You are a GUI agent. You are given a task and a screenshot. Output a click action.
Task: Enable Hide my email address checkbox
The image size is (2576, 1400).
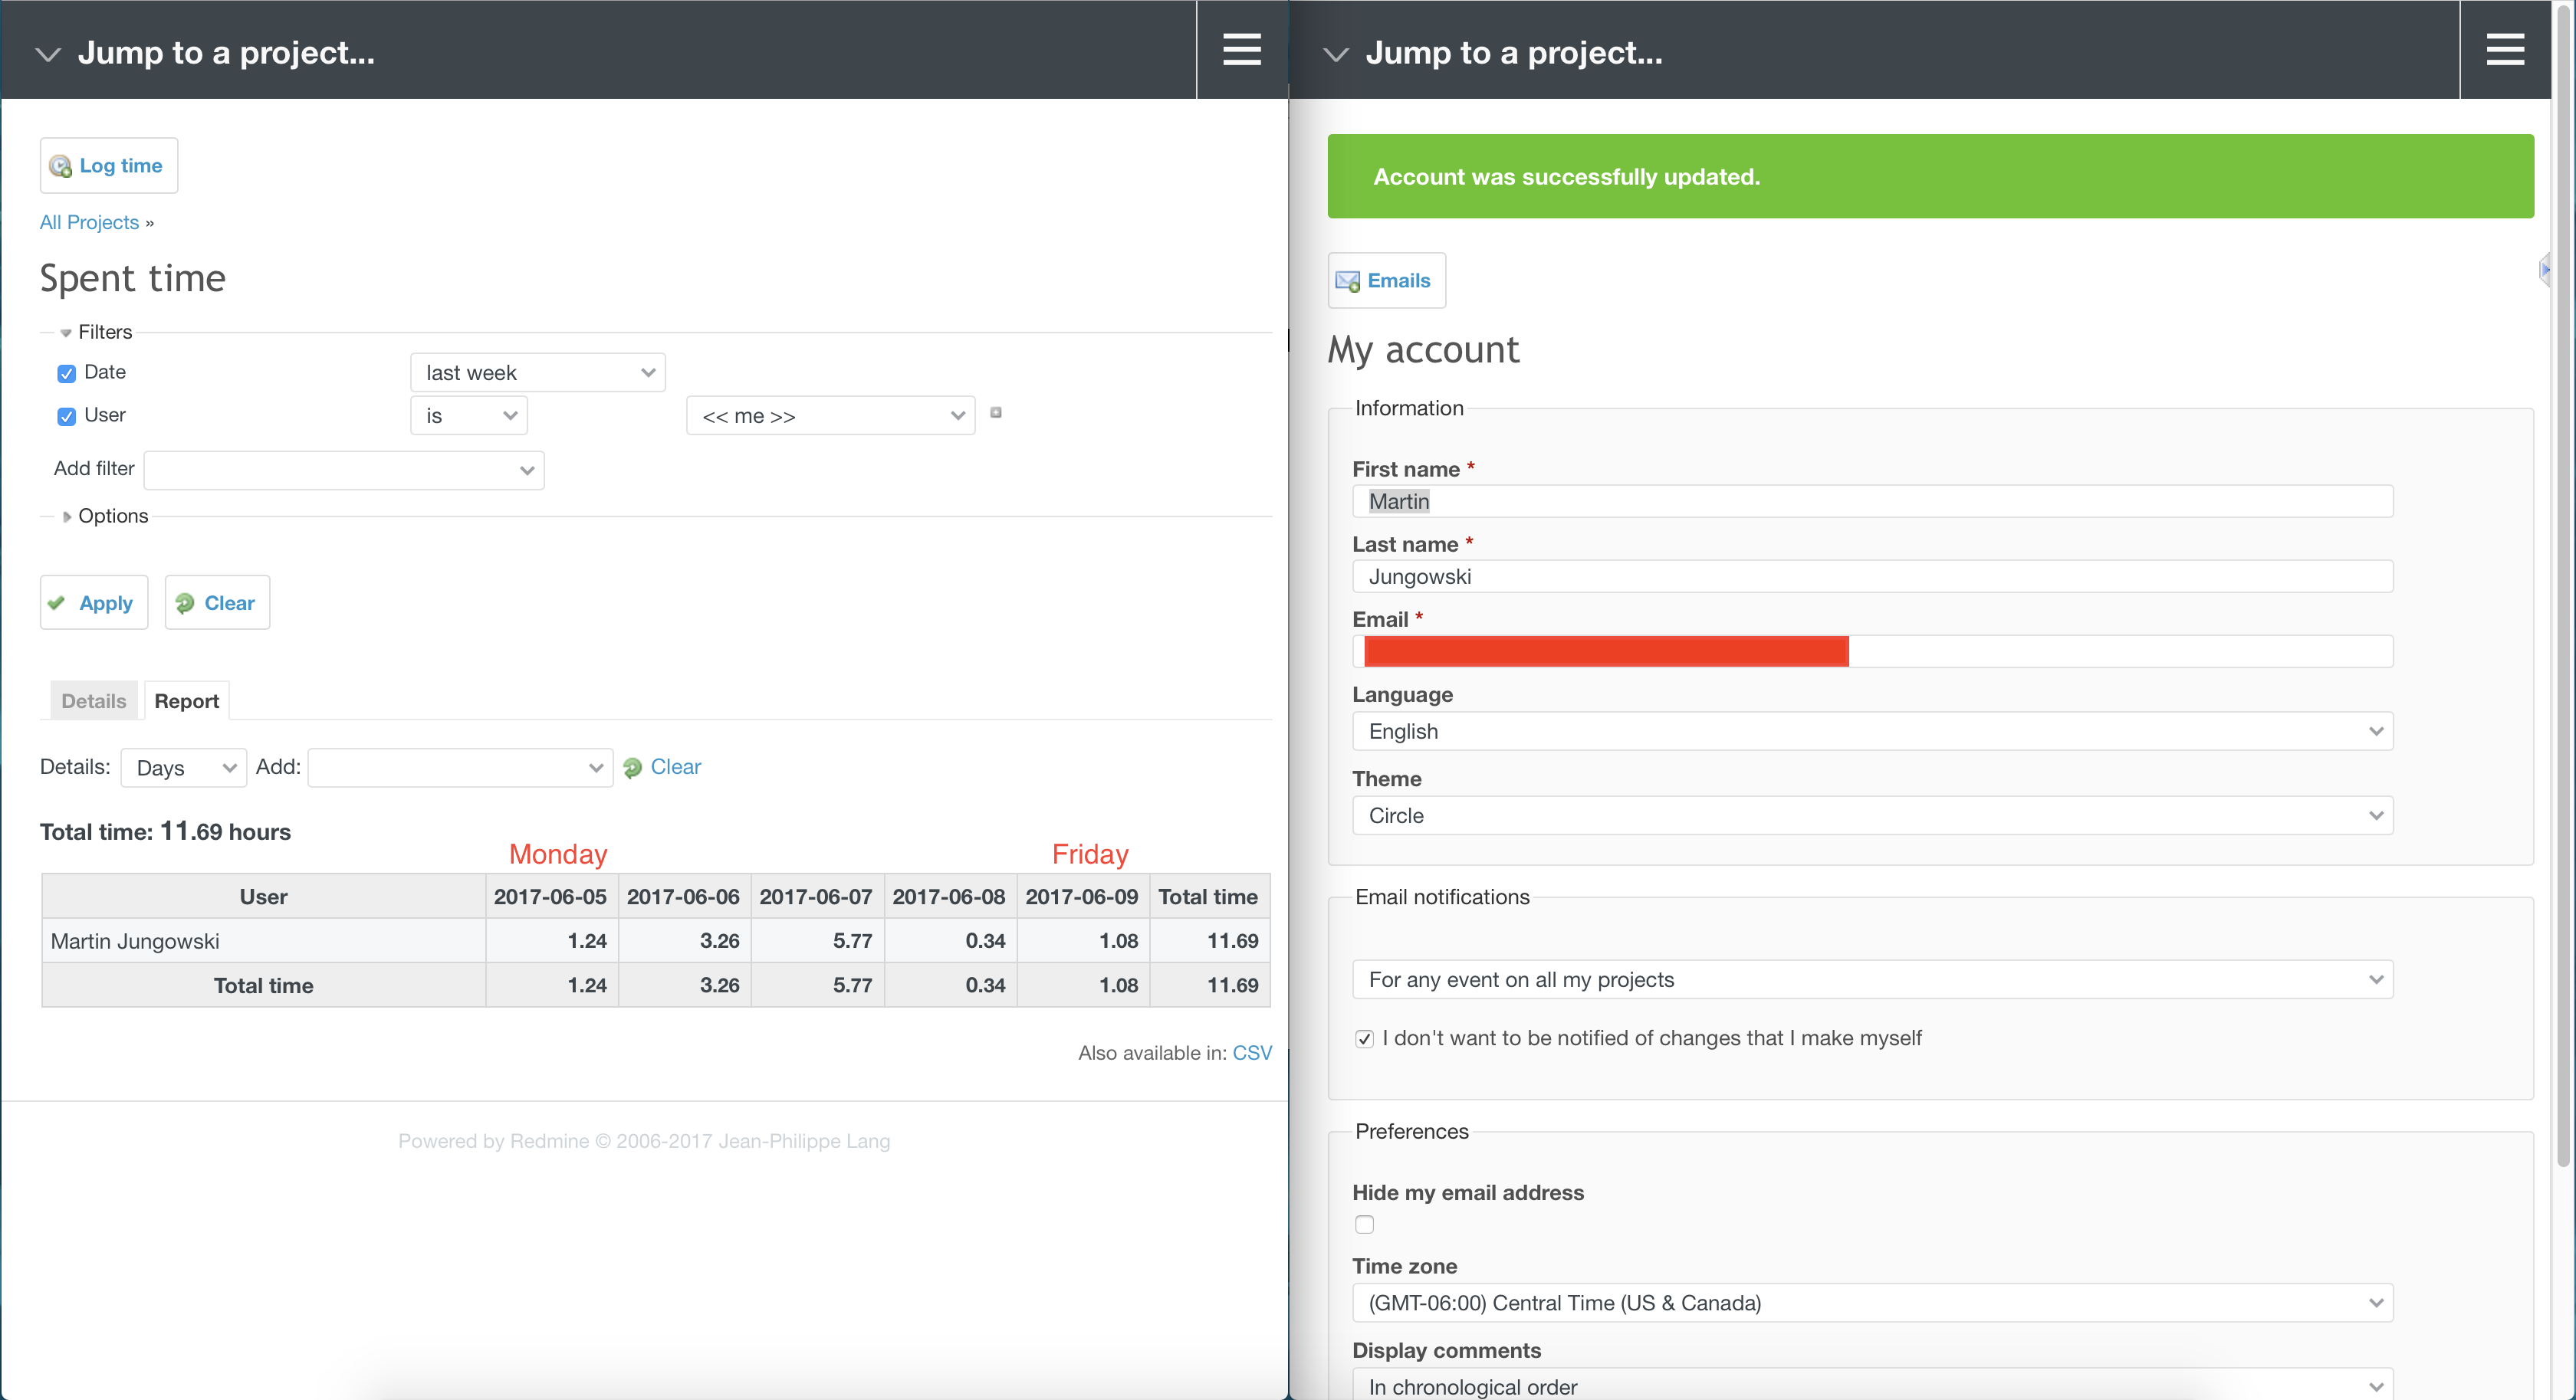[x=1364, y=1224]
